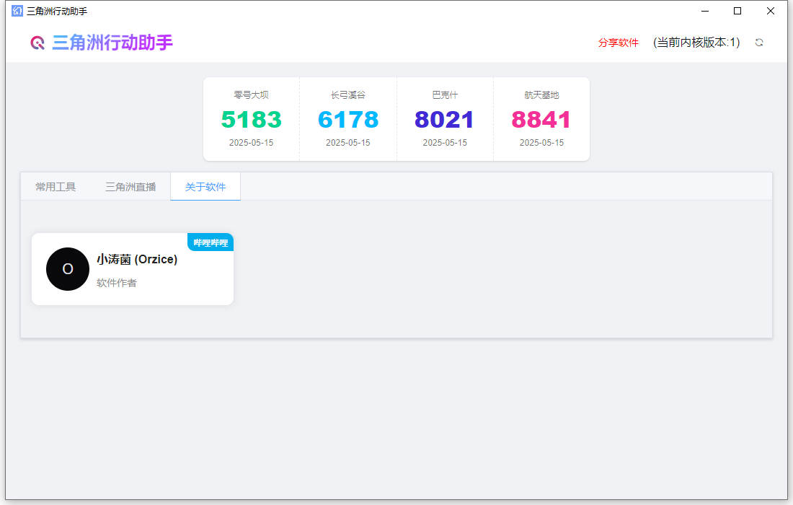Click the 软件作者 label
This screenshot has height=505, width=793.
pyautogui.click(x=117, y=283)
